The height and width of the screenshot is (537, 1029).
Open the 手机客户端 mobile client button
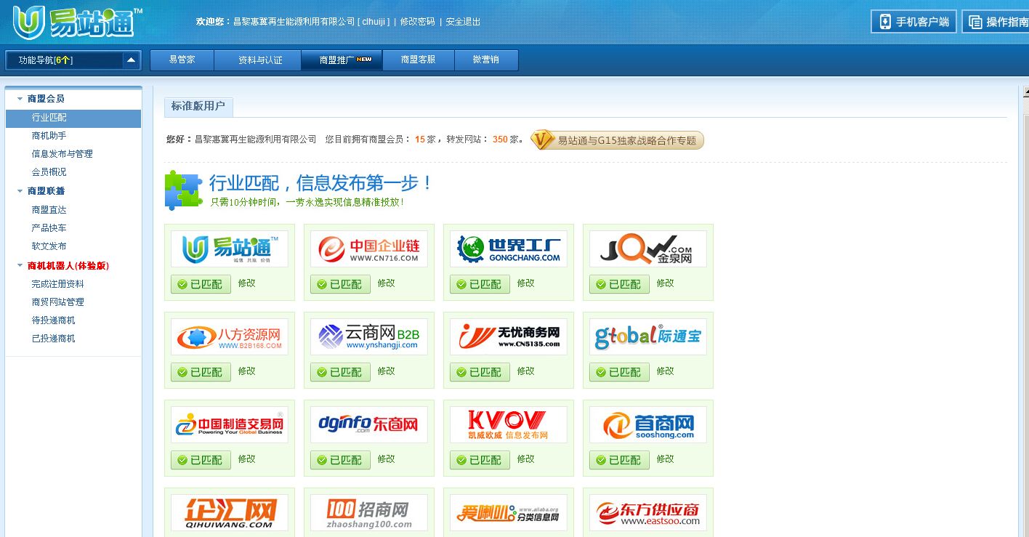[913, 22]
